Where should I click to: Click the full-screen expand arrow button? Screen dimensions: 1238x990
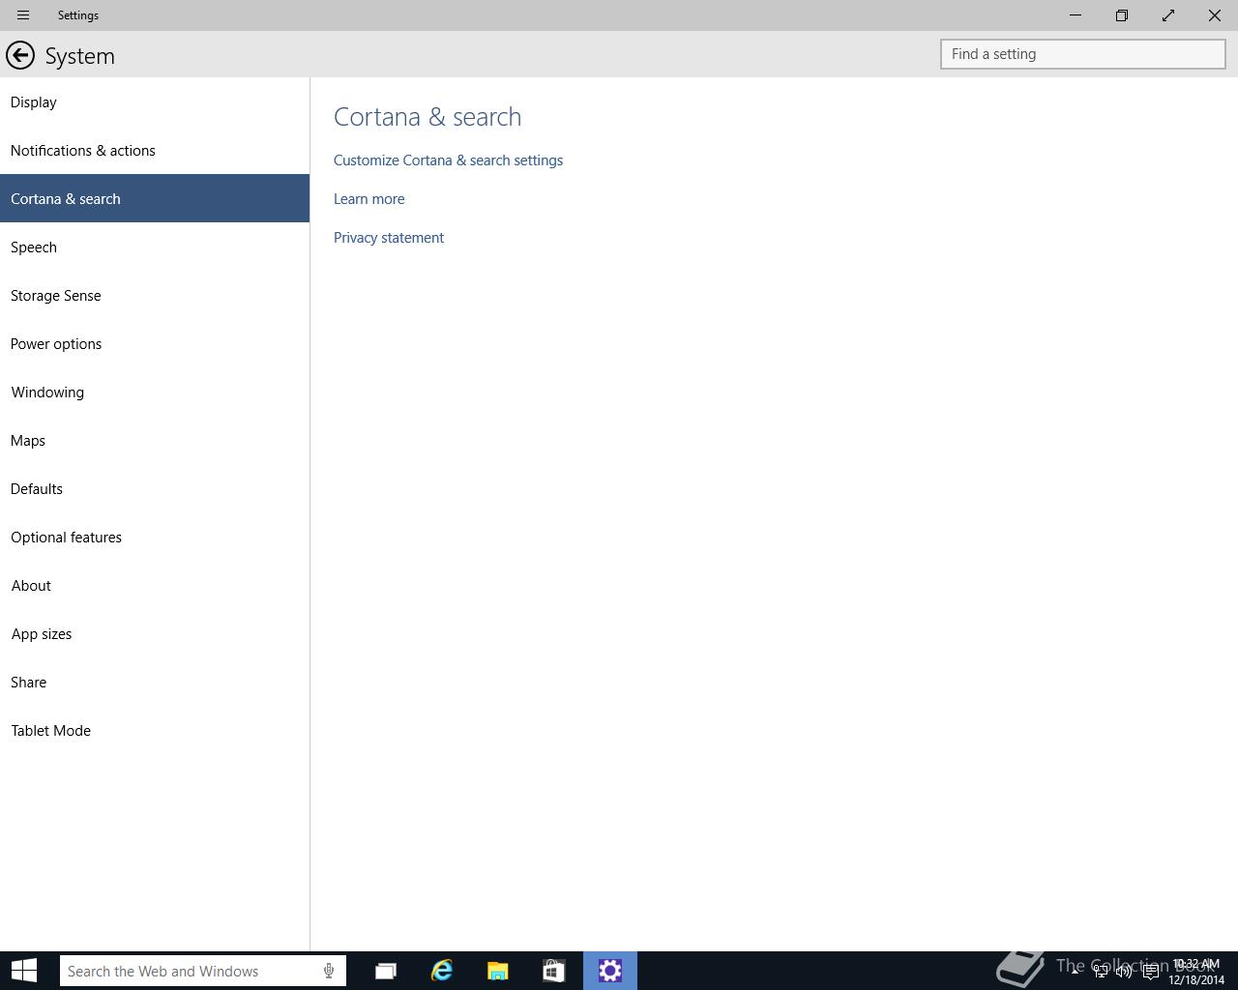tap(1168, 15)
